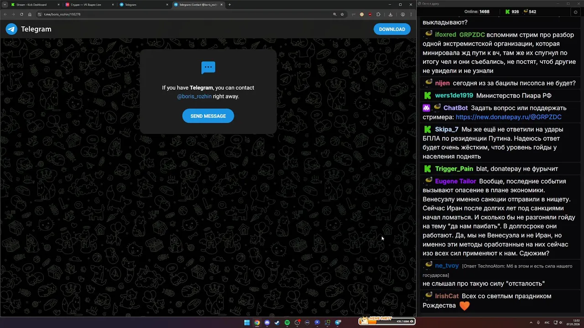Click username wers1de1919 in chat
The image size is (584, 328).
[454, 96]
